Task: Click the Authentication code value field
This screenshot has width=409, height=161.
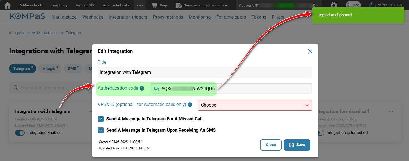Action: click(231, 89)
